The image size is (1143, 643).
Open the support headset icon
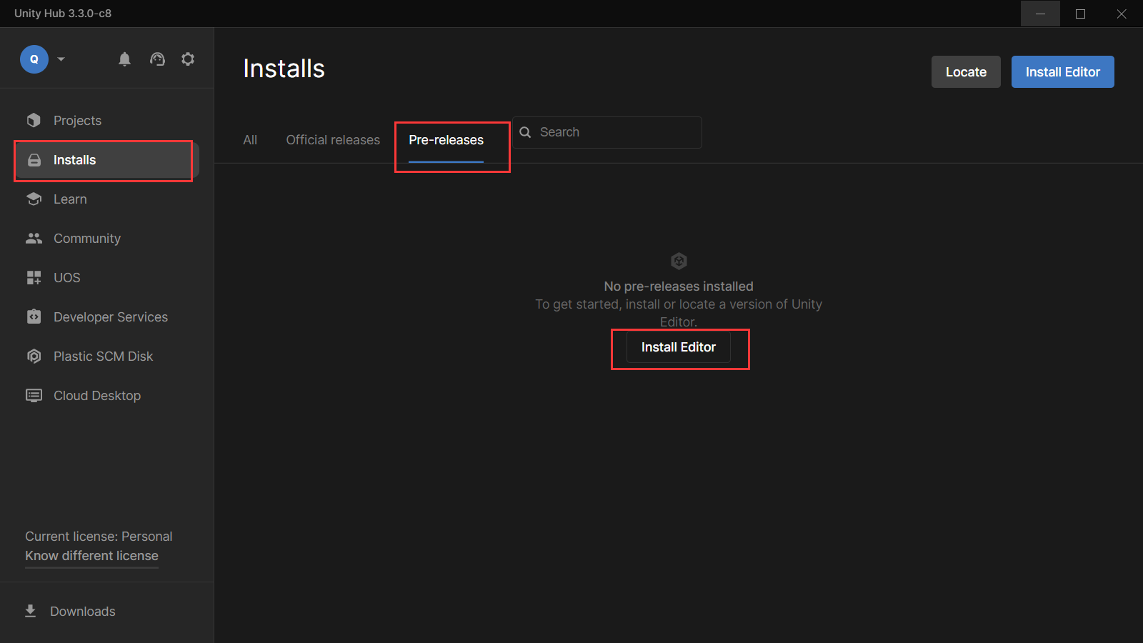coord(157,59)
